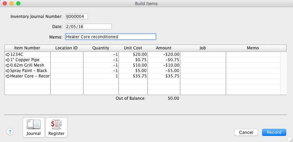Screen dimensions: 293x142
Task: Click the Job cell for Spray Paint row
Action: pyautogui.click(x=203, y=71)
